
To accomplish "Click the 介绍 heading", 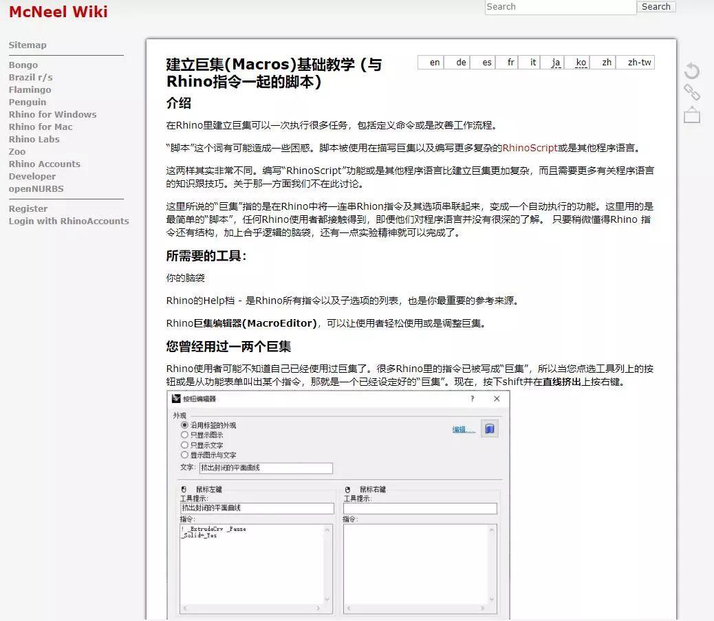I will 179,103.
